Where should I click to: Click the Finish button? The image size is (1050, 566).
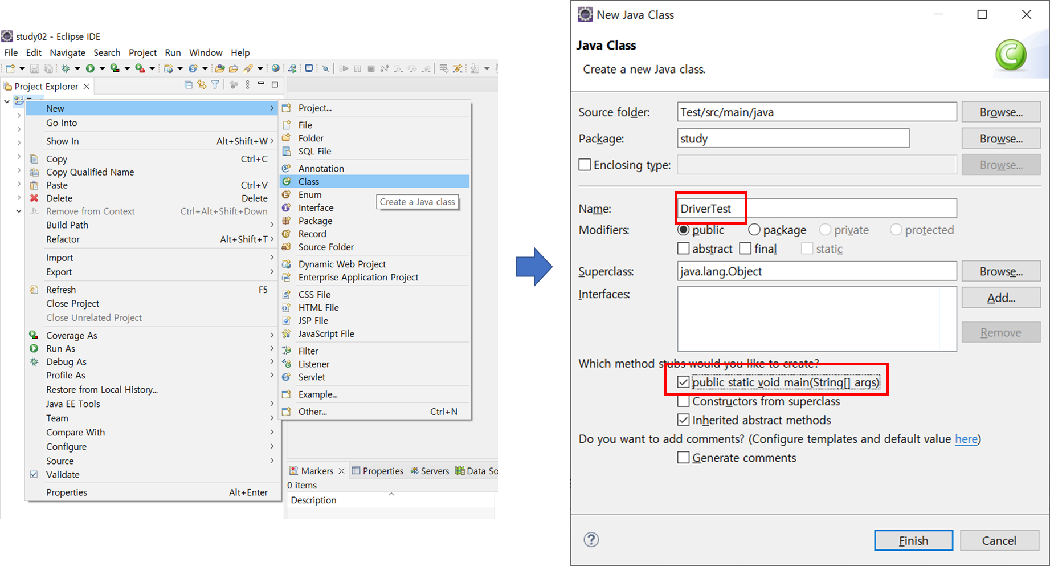pyautogui.click(x=913, y=540)
